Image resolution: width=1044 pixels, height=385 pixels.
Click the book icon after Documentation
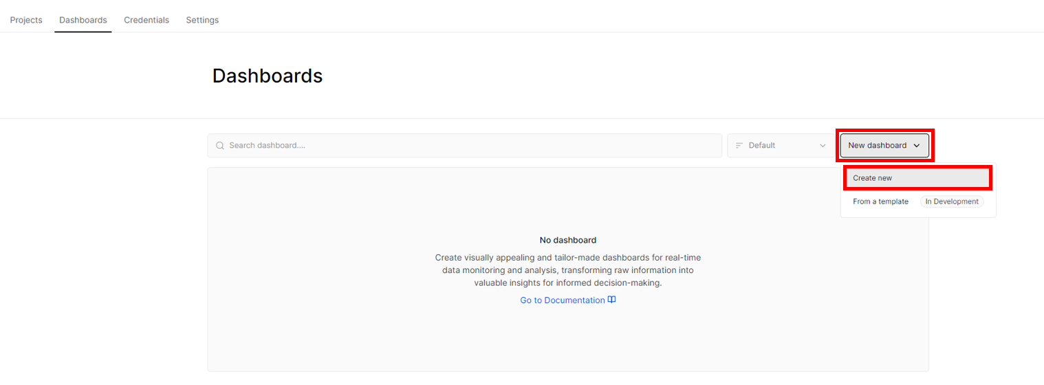point(612,300)
